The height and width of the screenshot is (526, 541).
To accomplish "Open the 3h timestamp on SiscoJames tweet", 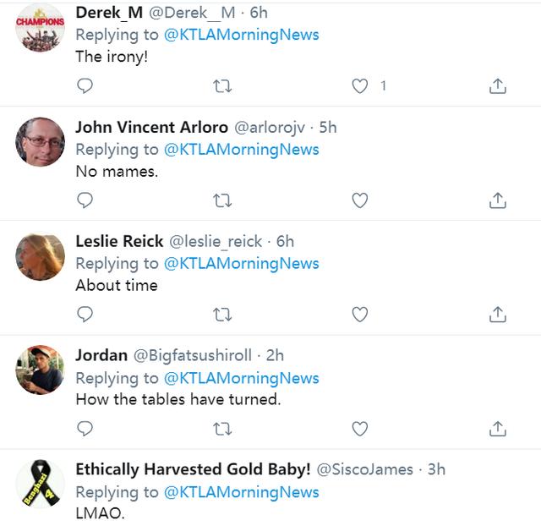I will click(x=436, y=469).
